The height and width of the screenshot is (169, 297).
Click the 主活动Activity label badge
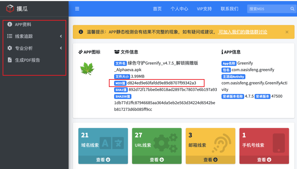[233, 77]
